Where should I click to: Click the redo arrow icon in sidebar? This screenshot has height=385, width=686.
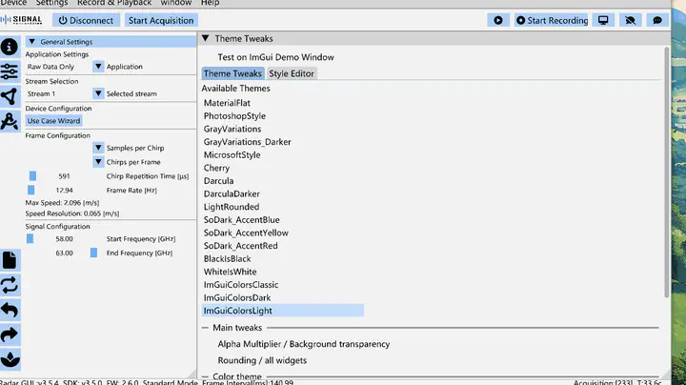point(10,334)
